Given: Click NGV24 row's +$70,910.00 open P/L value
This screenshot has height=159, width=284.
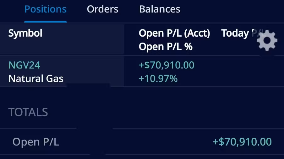Looking at the screenshot, I should pyautogui.click(x=167, y=65).
